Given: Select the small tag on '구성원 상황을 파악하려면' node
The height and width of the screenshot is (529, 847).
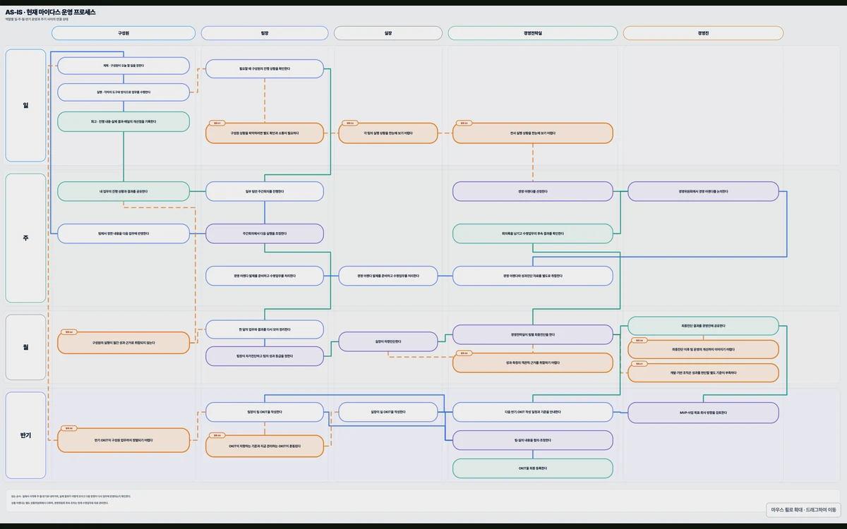Looking at the screenshot, I should 216,123.
